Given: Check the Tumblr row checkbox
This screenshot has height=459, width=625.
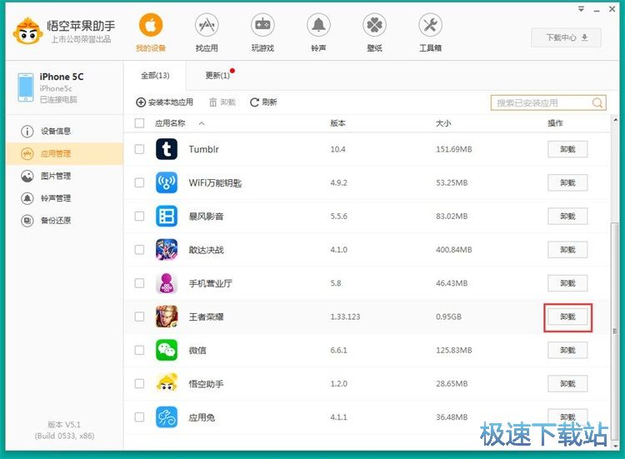Looking at the screenshot, I should coord(139,149).
